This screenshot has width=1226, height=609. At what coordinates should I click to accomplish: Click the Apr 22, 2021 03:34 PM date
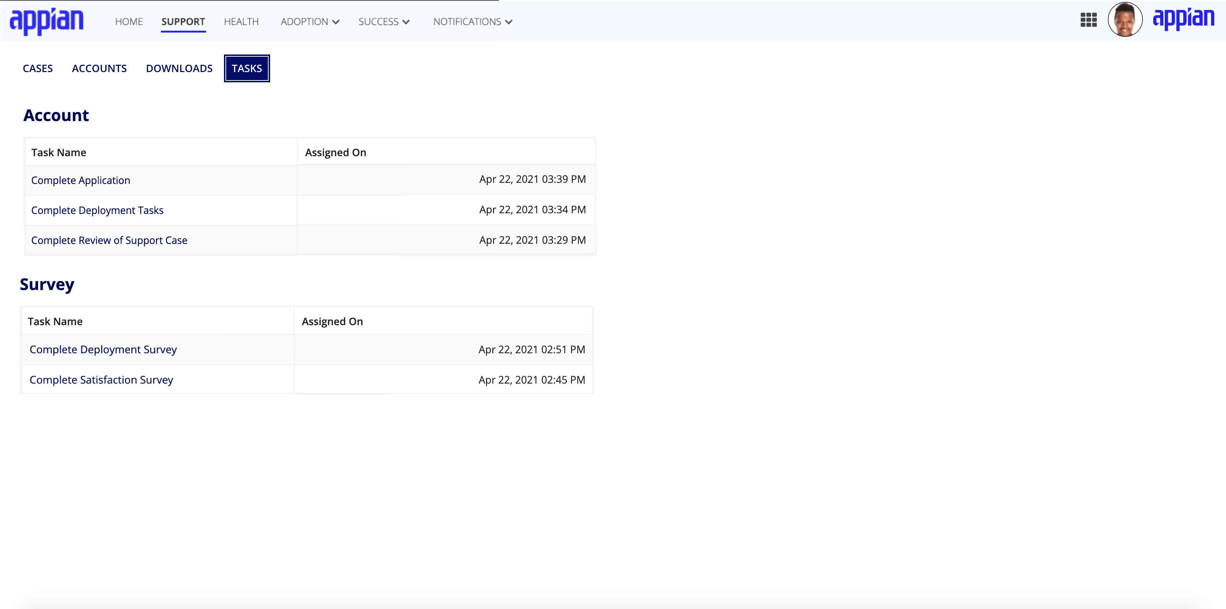[x=532, y=210]
